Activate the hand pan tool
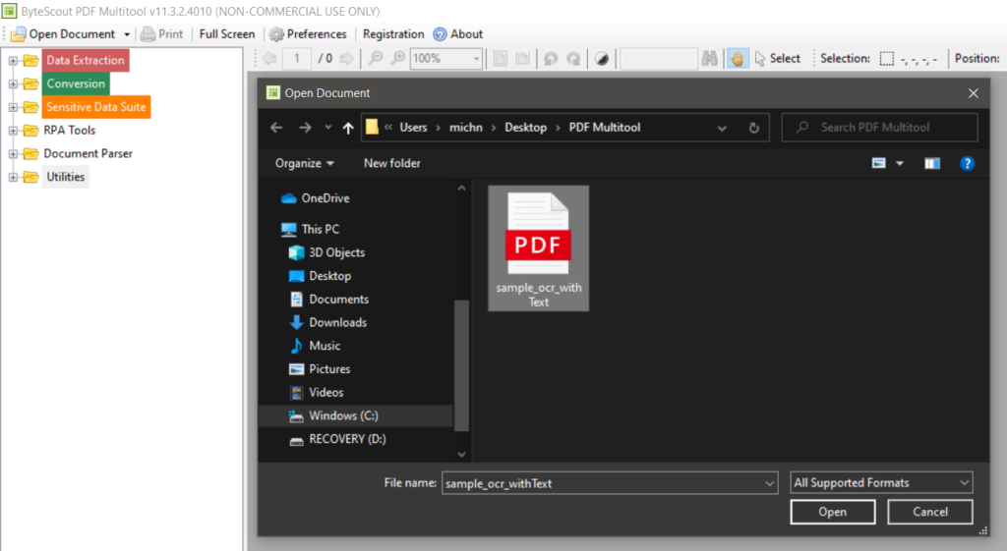1007x551 pixels. [x=738, y=58]
